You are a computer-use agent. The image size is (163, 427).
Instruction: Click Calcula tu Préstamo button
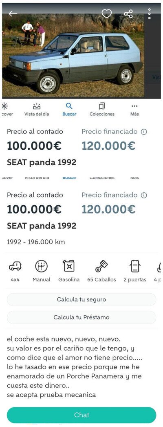81,317
